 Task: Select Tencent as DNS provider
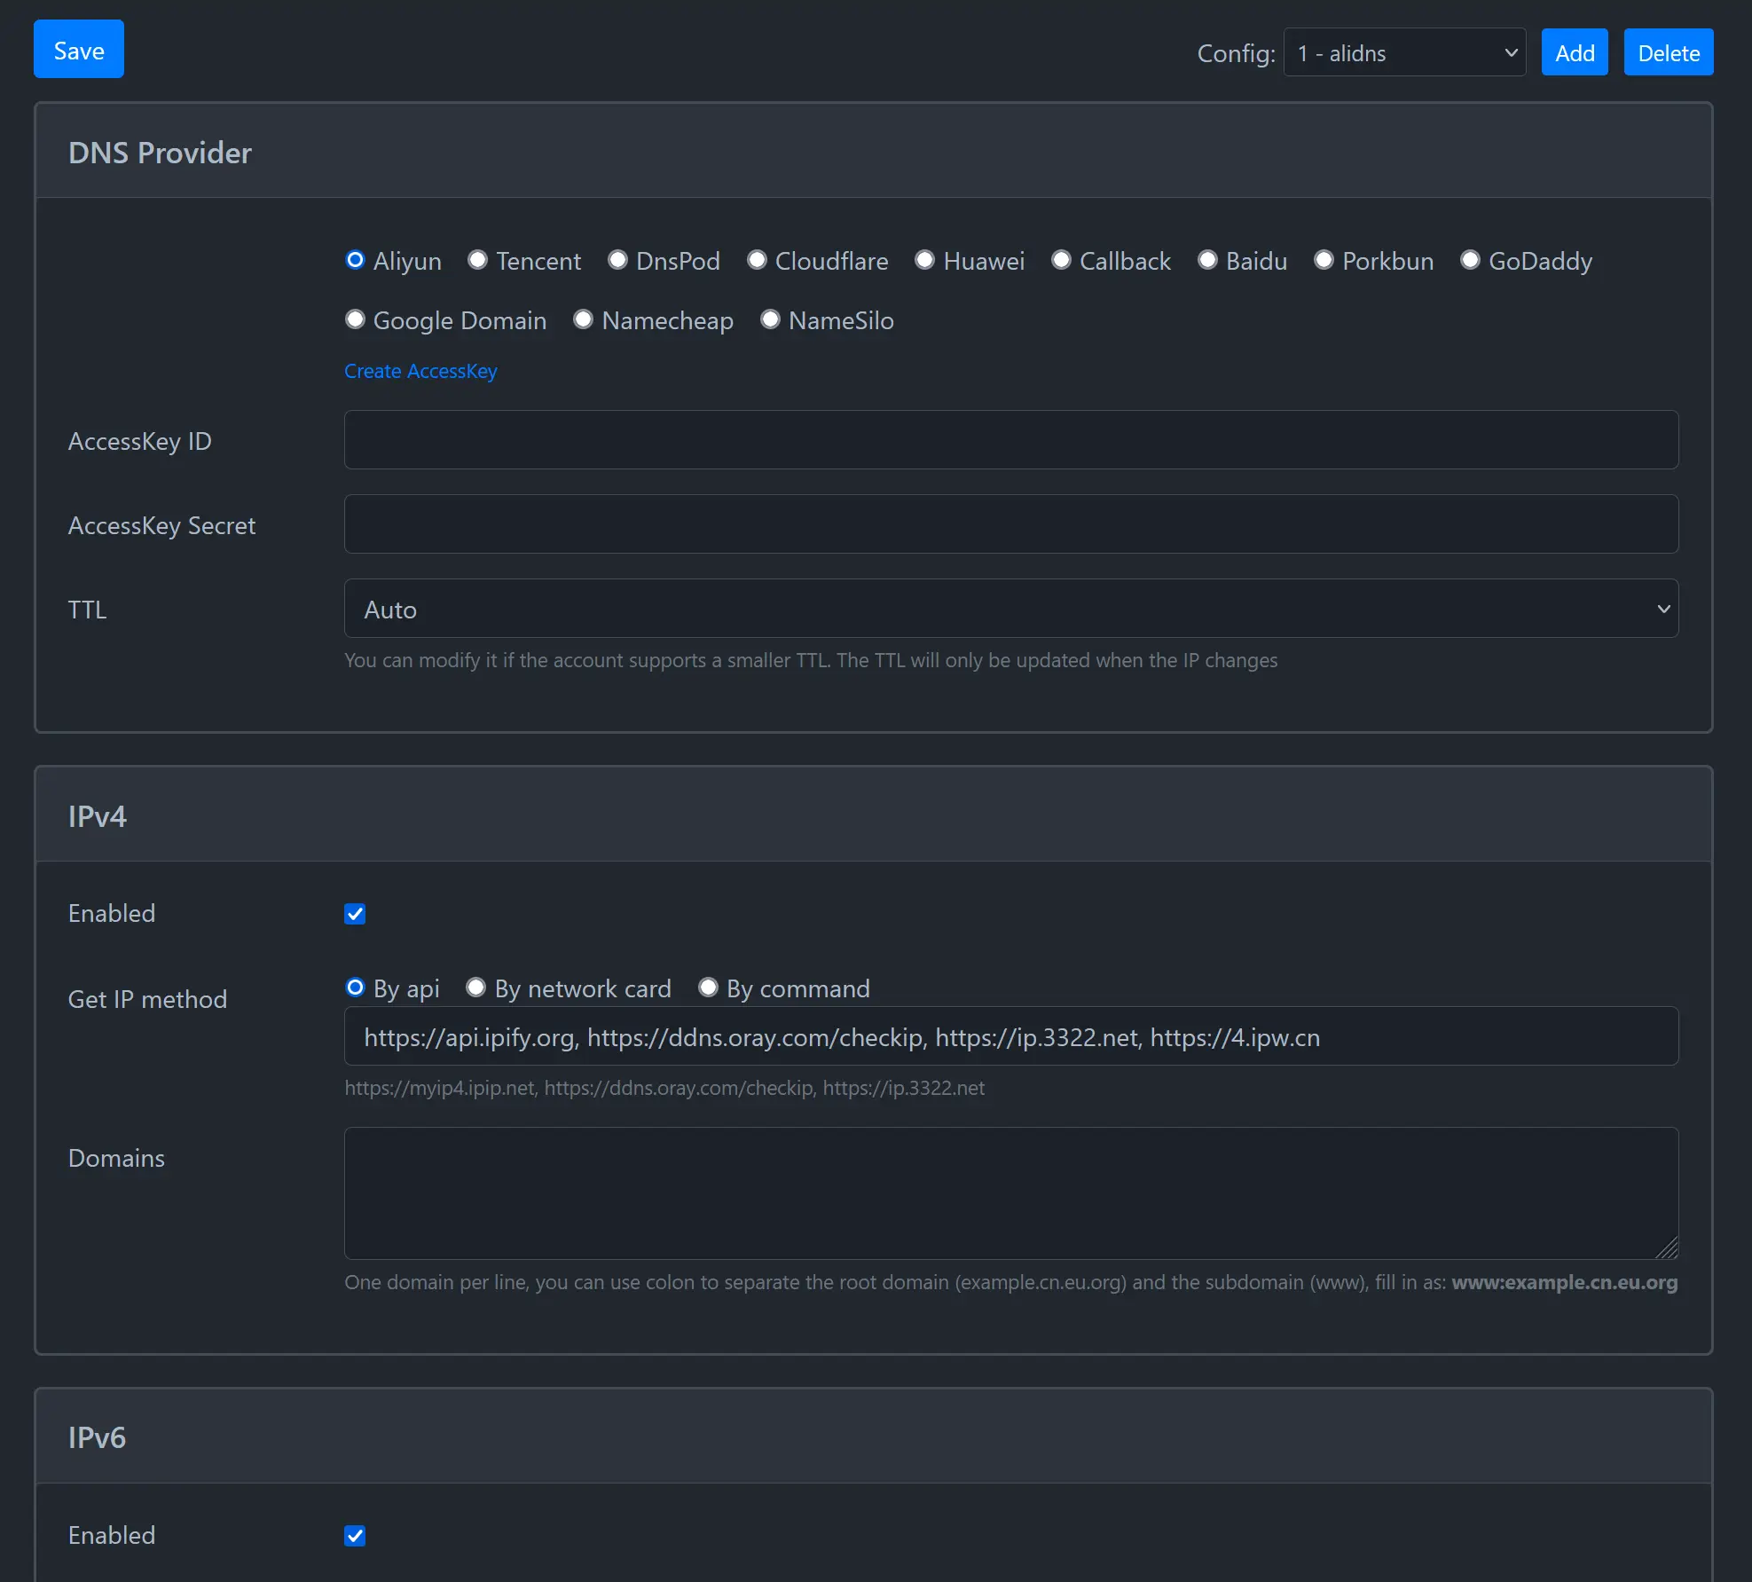[477, 260]
